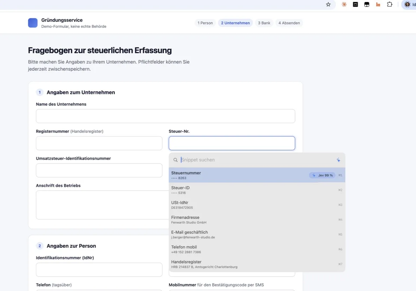Insert the Handelsregister snippet
Image resolution: width=416 pixels, height=291 pixels.
click(257, 264)
